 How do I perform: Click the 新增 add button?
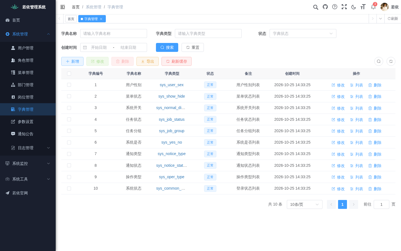(x=72, y=61)
